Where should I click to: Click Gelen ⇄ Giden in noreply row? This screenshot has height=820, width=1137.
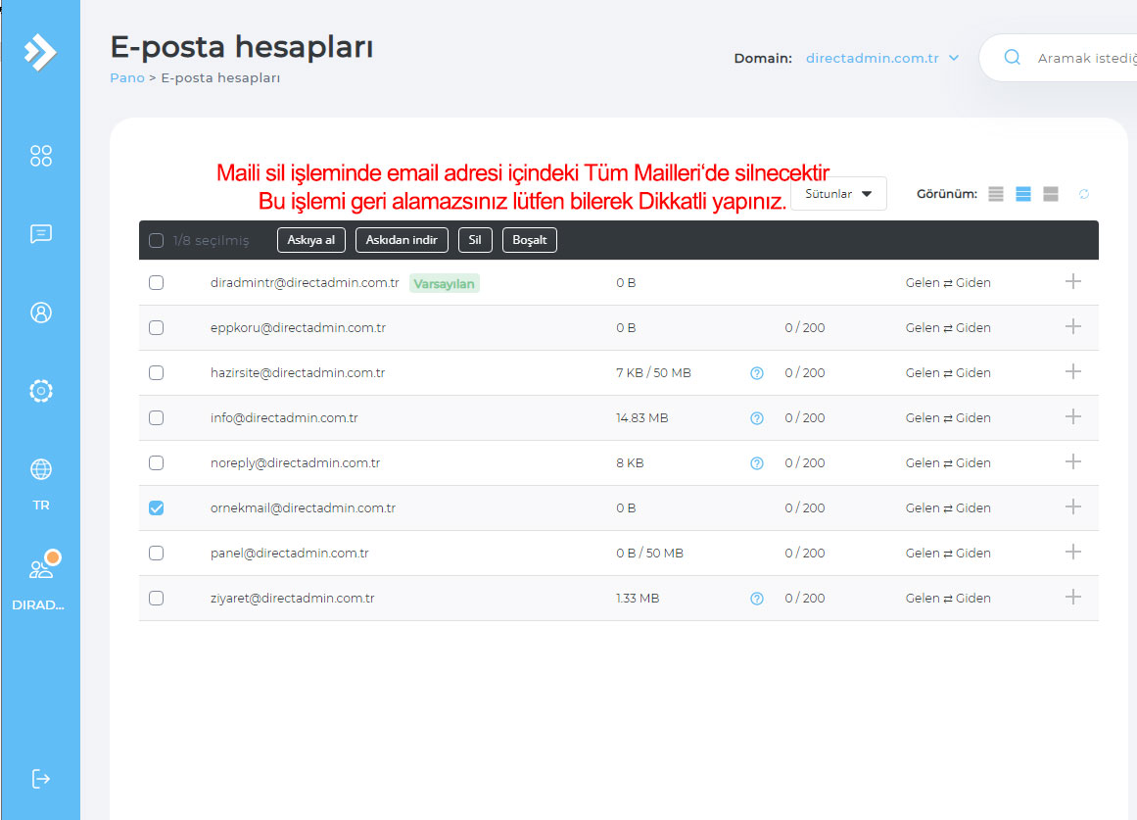click(948, 463)
